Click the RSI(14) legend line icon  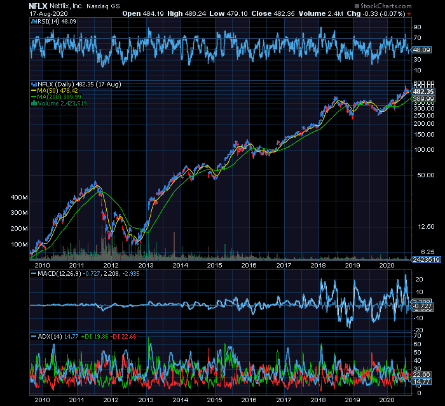[x=34, y=21]
